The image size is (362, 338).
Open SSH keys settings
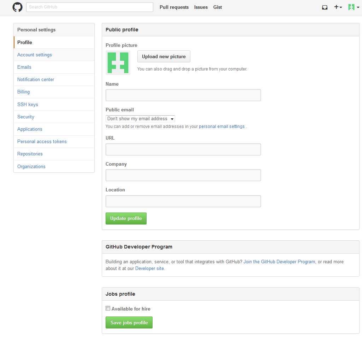pos(54,104)
